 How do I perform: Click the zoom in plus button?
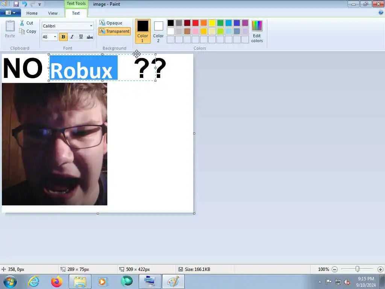pyautogui.click(x=380, y=269)
